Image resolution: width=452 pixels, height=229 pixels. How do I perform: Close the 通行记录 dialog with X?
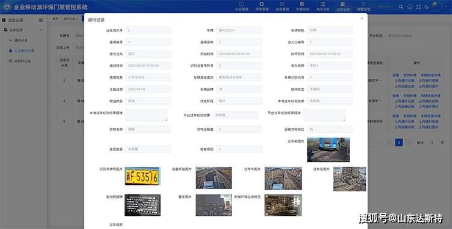362,19
